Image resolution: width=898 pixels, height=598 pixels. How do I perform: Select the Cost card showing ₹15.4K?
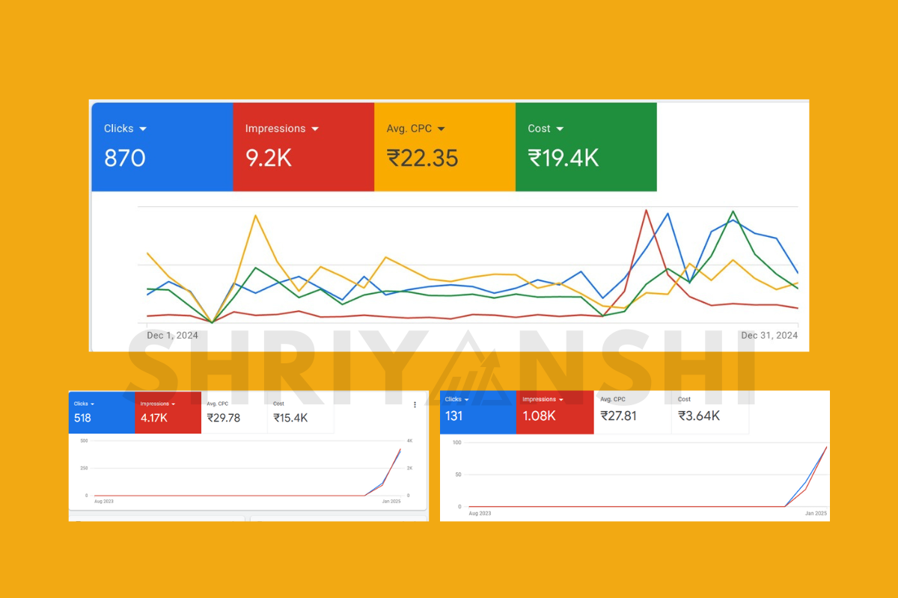[301, 412]
